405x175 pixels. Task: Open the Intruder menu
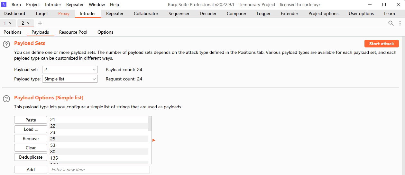(53, 4)
